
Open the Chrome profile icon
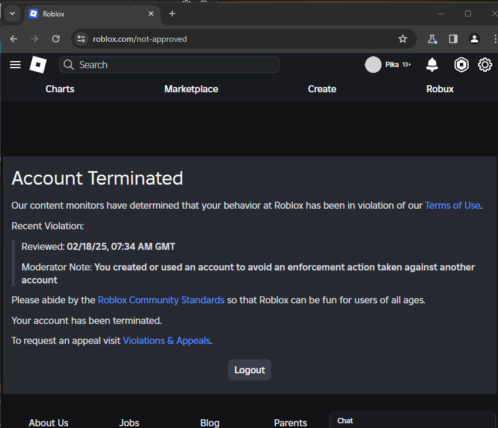[x=474, y=39]
